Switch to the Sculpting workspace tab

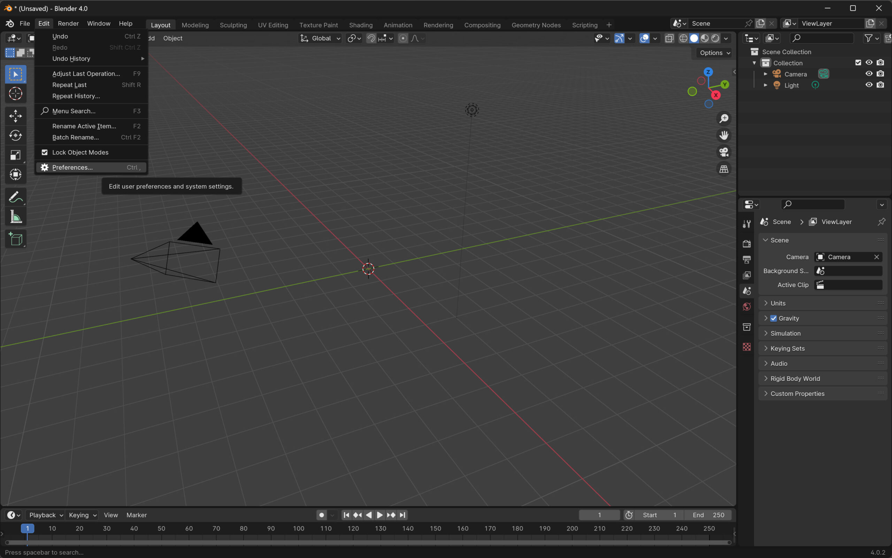pos(233,25)
